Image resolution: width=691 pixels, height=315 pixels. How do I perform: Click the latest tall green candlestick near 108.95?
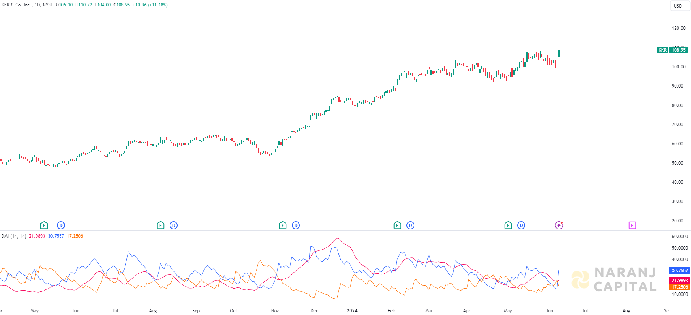(x=559, y=53)
